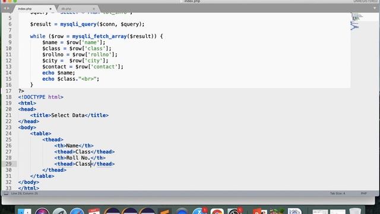Click the Line 29, Column 25 status text
Viewport: 380px width, 214px height.
pyautogui.click(x=24, y=193)
